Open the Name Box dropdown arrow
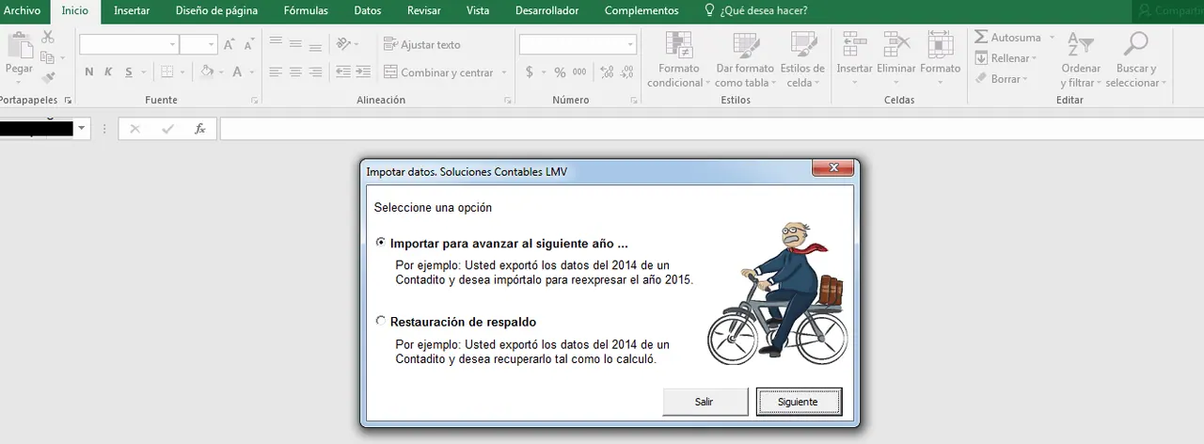Viewport: 1204px width, 444px height. click(x=82, y=129)
